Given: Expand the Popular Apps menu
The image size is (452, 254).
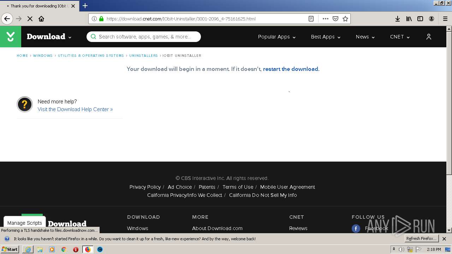Looking at the screenshot, I should tap(277, 37).
